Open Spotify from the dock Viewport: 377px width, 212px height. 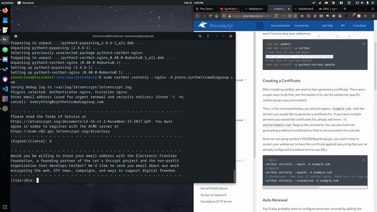[5, 49]
